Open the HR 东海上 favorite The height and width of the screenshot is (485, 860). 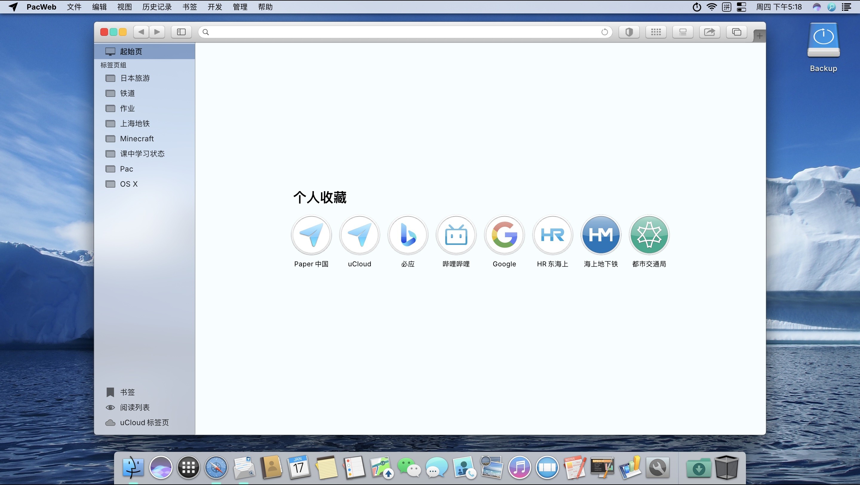pos(552,235)
